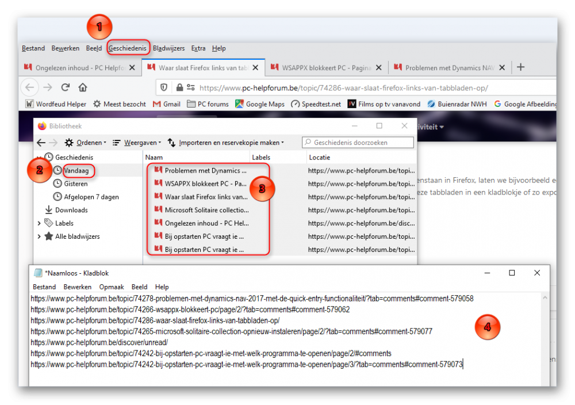575x405 pixels.
Task: Switch to WSAPPX blokkeert PC tab
Action: click(325, 67)
